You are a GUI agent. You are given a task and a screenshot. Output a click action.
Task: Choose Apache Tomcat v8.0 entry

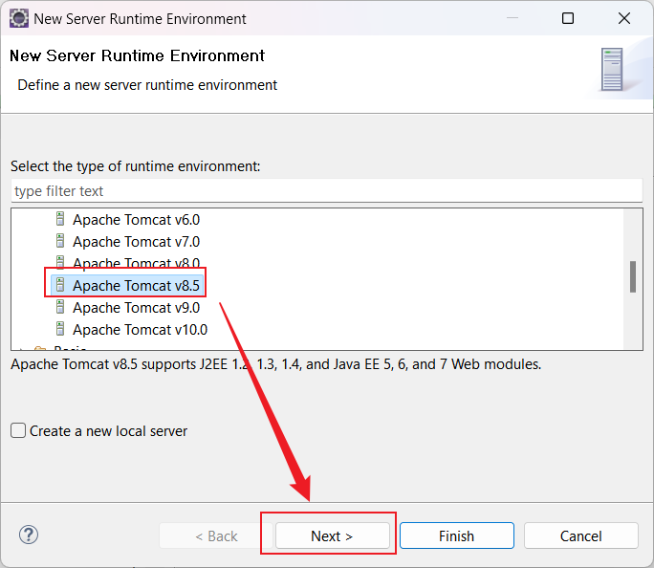136,263
